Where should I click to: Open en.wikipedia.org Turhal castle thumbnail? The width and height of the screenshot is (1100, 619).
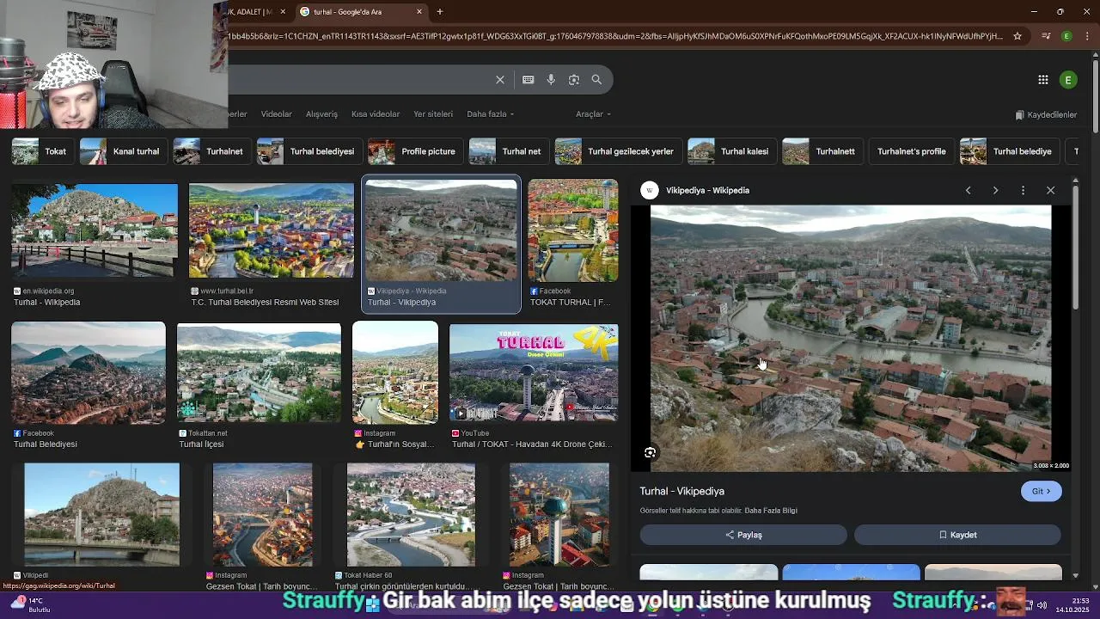pyautogui.click(x=95, y=230)
